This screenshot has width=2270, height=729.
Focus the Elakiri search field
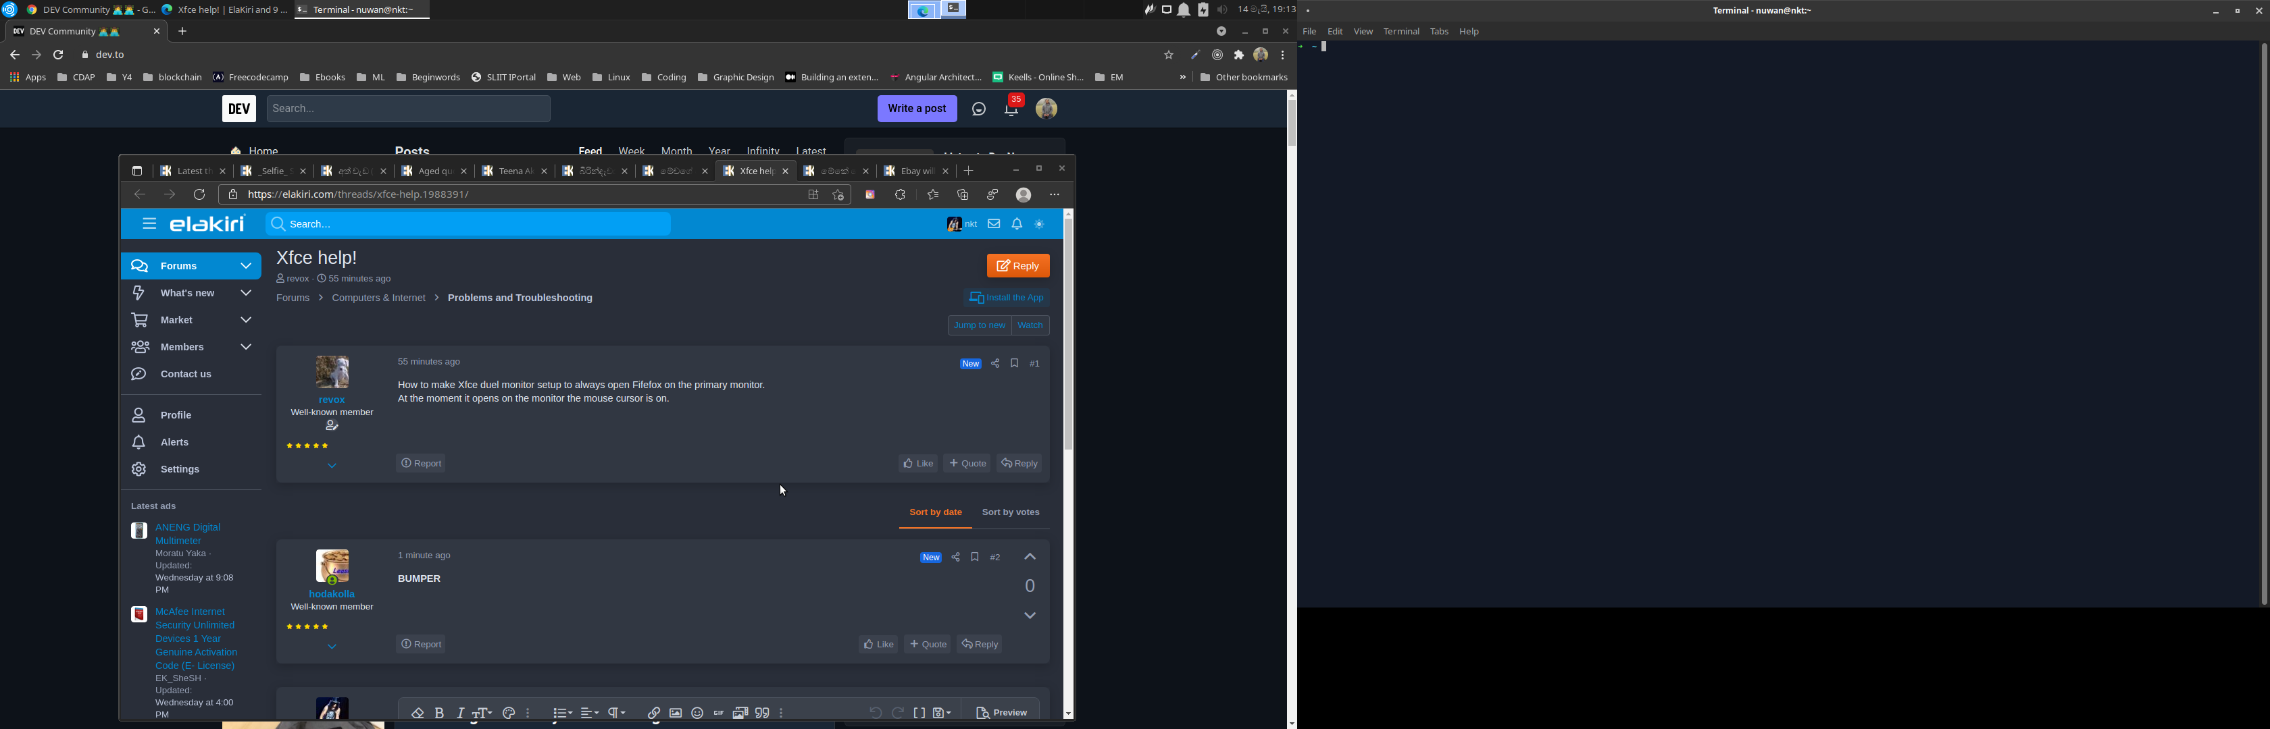469,225
